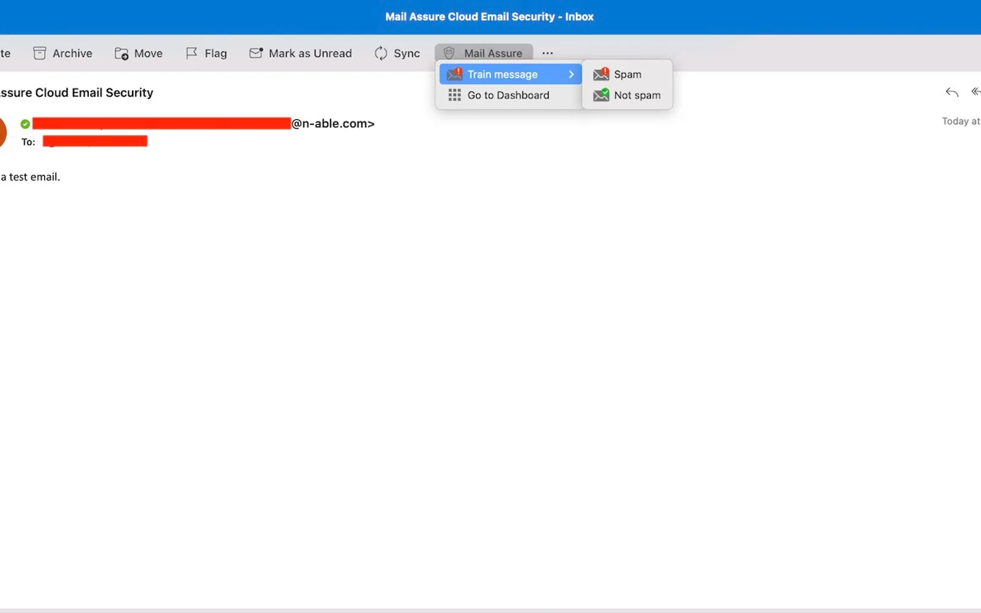Screen dimensions: 981x613
Task: Click the Archive button label
Action: [x=72, y=53]
